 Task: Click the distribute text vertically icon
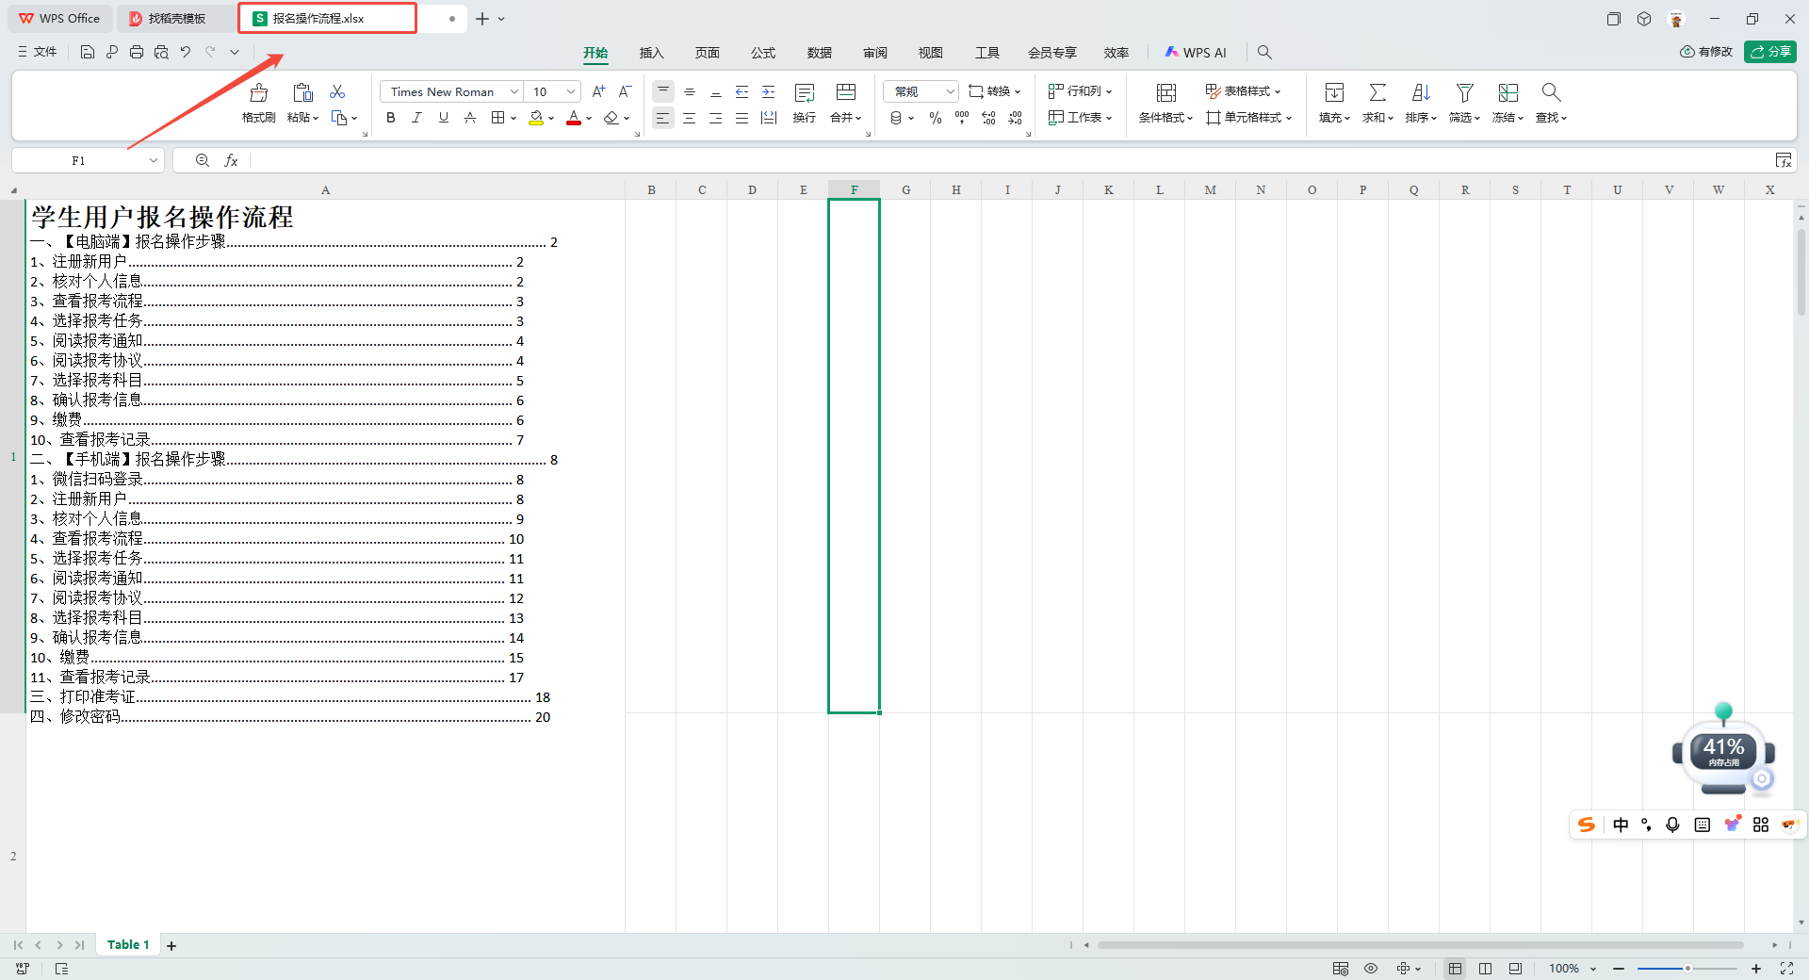point(769,118)
